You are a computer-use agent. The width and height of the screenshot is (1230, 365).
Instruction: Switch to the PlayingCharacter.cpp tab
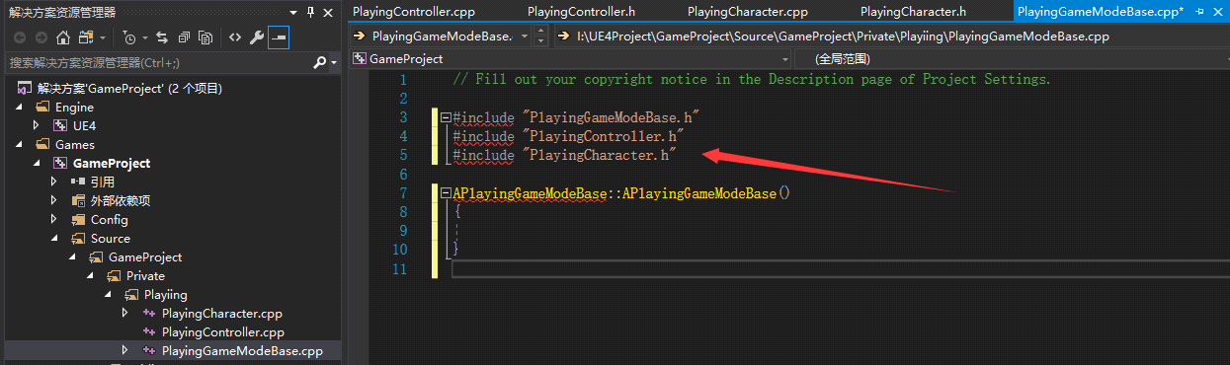[747, 12]
